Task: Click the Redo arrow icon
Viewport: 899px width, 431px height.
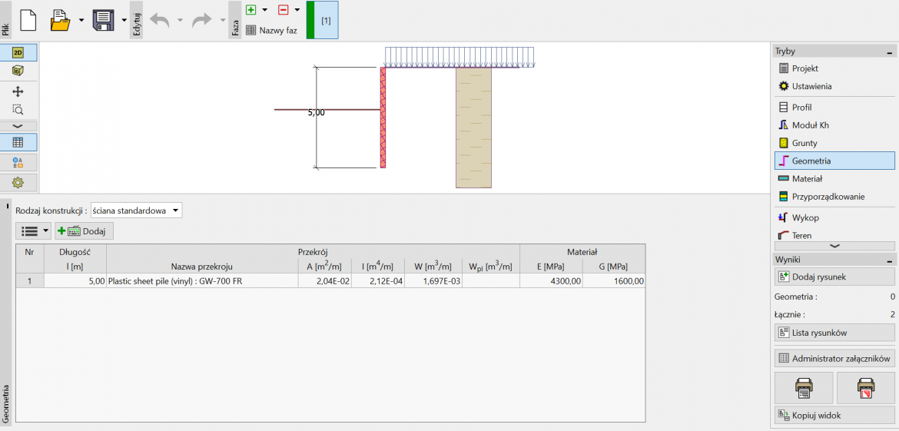Action: coord(201,20)
